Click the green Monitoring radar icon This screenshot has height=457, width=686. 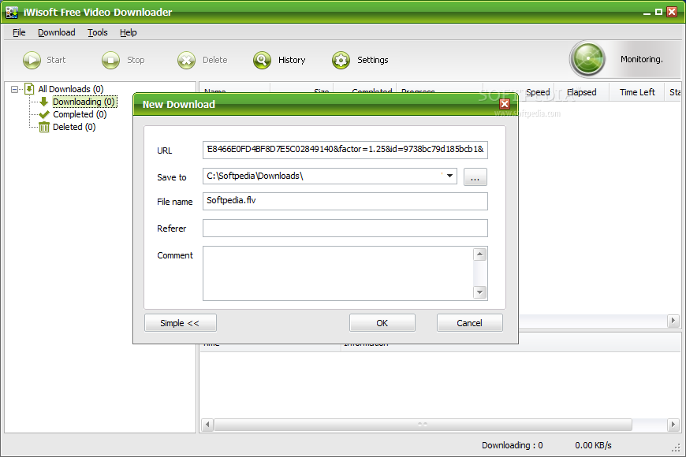click(x=587, y=58)
